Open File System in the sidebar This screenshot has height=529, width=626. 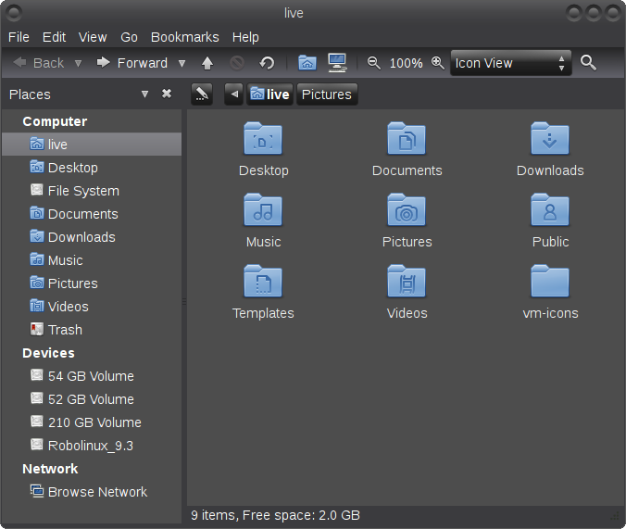pos(92,191)
